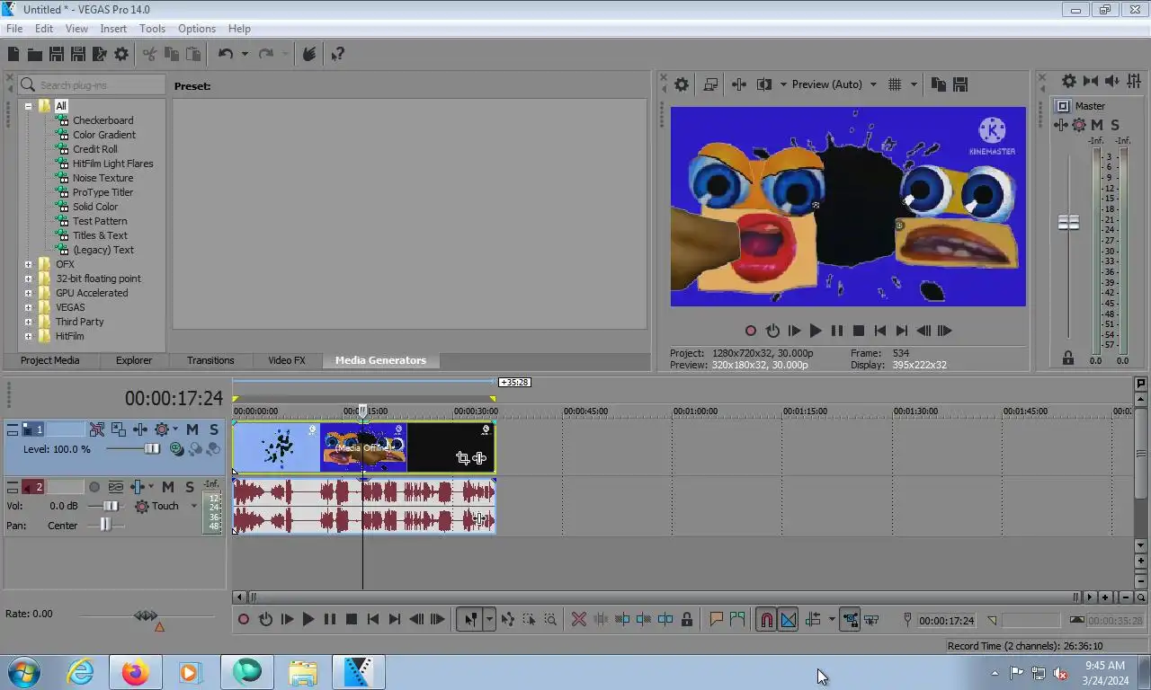1151x690 pixels.
Task: Click the timeline Play button
Action: (x=308, y=619)
